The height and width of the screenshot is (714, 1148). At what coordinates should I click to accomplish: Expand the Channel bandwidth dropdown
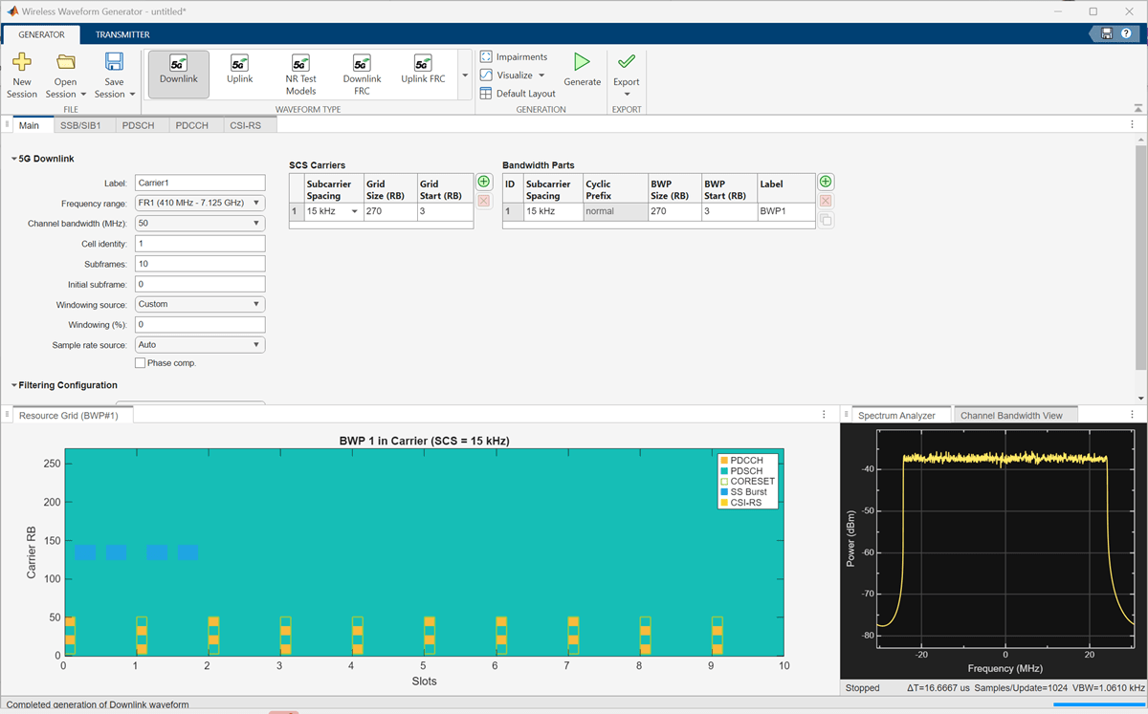pos(200,223)
